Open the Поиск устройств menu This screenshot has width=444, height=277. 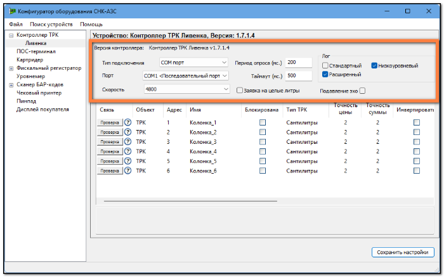51,24
